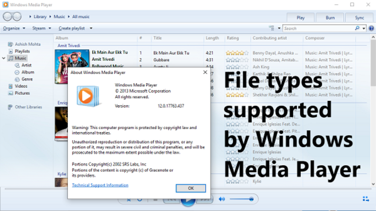Click the Windows Media Player title bar icon
Image resolution: width=376 pixels, height=211 pixels.
[x=5, y=5]
